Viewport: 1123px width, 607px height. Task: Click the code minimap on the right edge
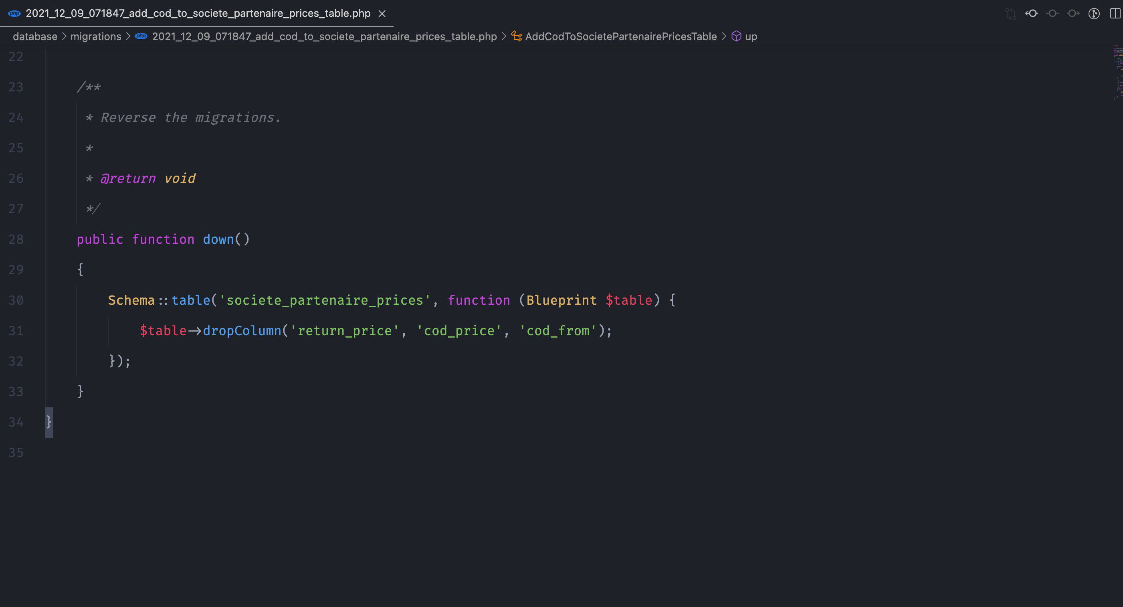[x=1117, y=70]
